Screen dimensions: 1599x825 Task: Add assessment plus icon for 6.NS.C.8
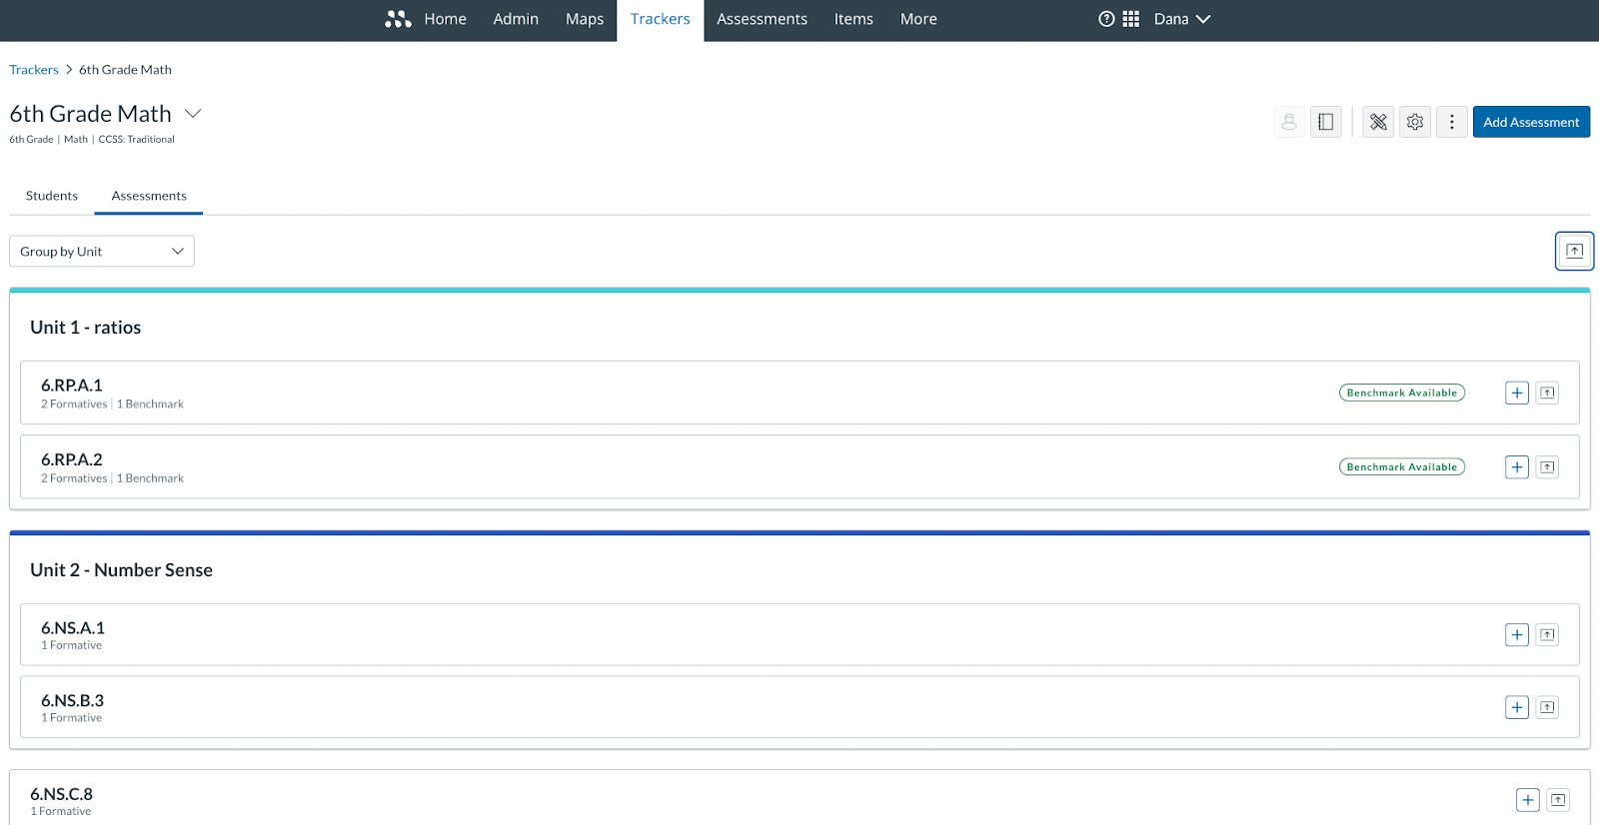tap(1528, 799)
